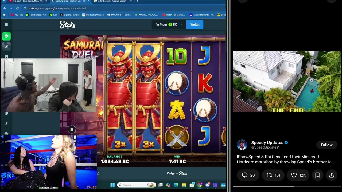Share the Speedy Updates post
This screenshot has height=192, width=342.
332,175
